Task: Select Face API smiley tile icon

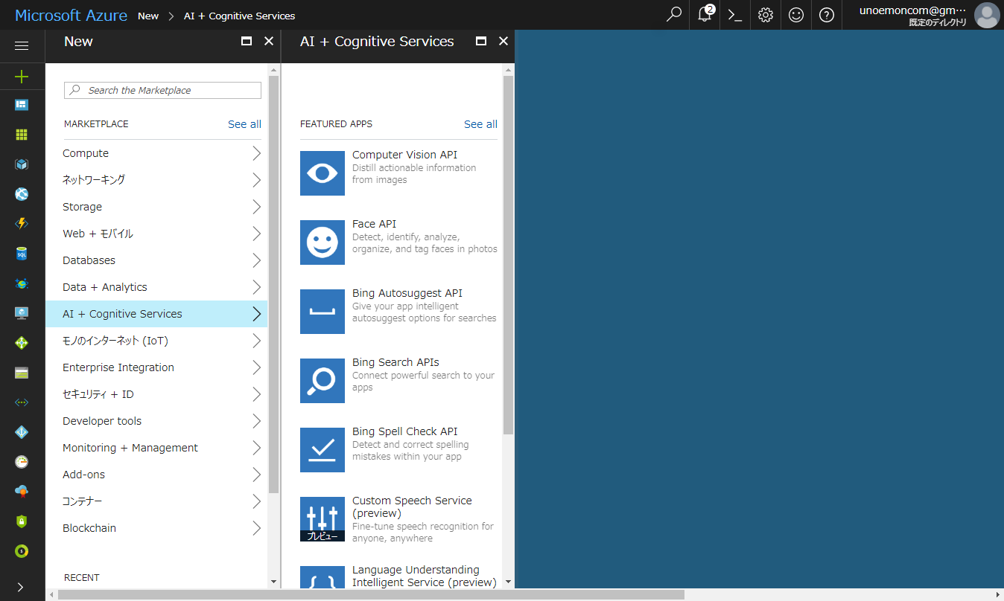Action: coord(323,242)
